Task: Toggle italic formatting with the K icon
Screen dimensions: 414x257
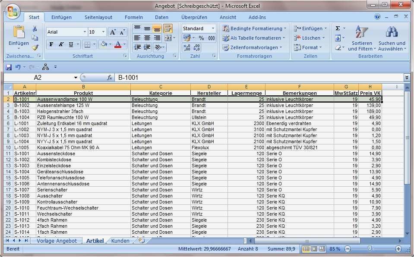Action: click(x=60, y=44)
